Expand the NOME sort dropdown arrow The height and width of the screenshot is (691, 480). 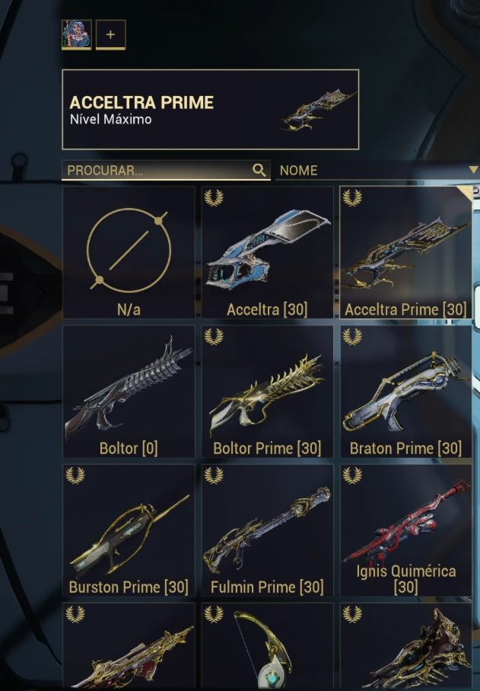click(x=473, y=170)
